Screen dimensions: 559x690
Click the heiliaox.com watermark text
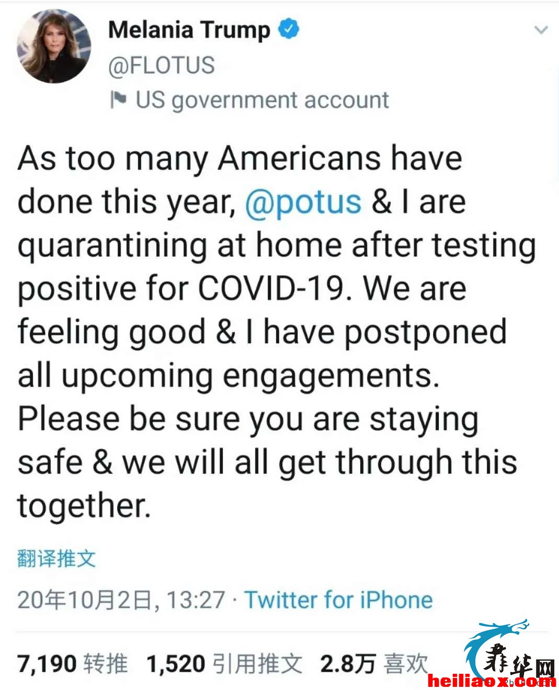coord(492,681)
